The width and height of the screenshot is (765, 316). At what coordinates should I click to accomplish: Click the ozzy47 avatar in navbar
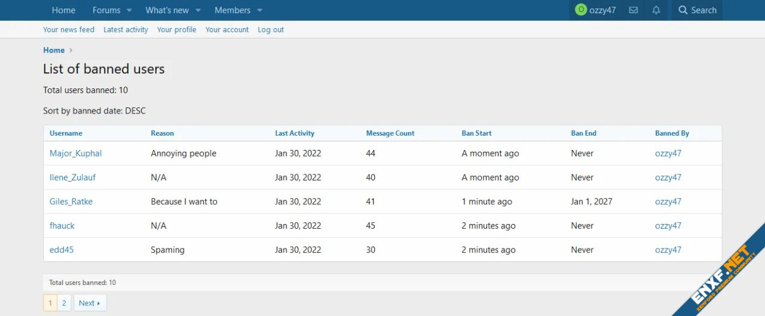[580, 10]
